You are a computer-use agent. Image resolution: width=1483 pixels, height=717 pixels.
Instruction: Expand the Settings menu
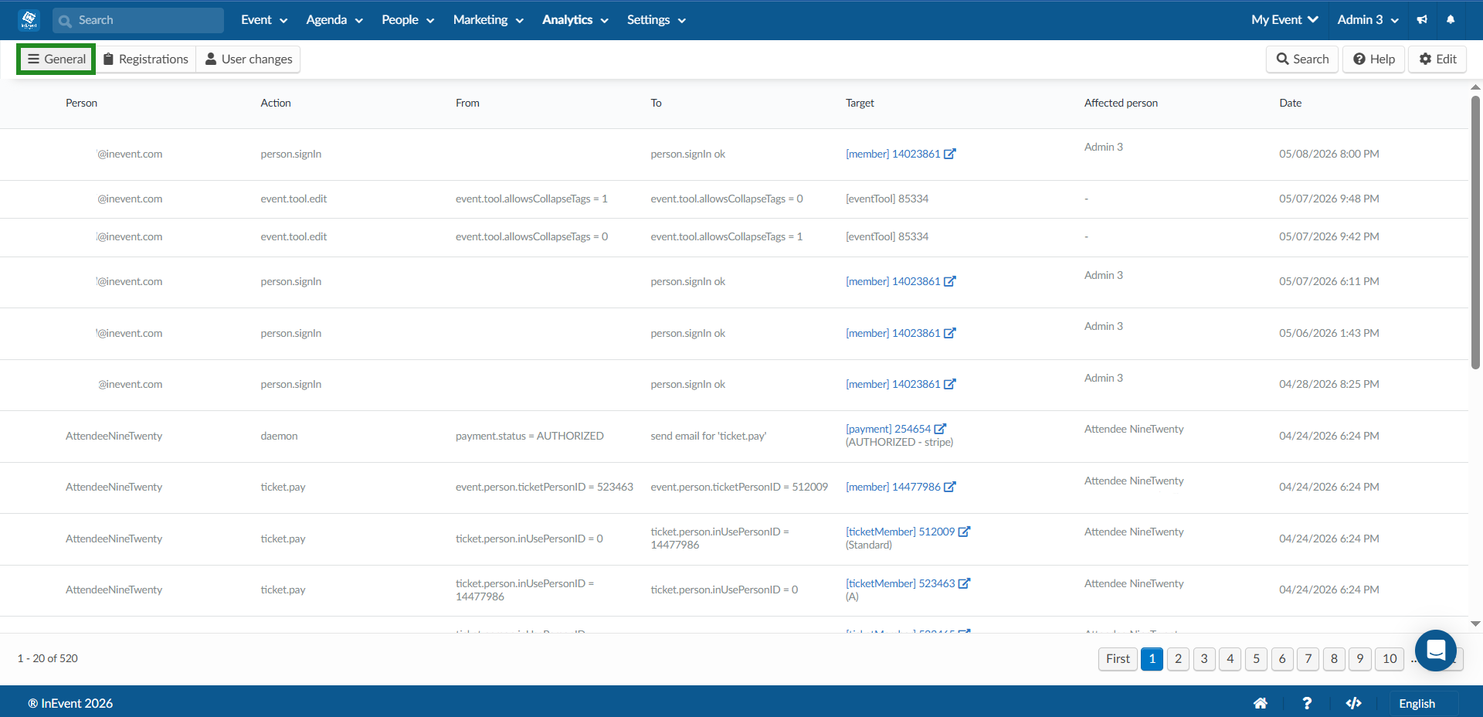coord(657,20)
